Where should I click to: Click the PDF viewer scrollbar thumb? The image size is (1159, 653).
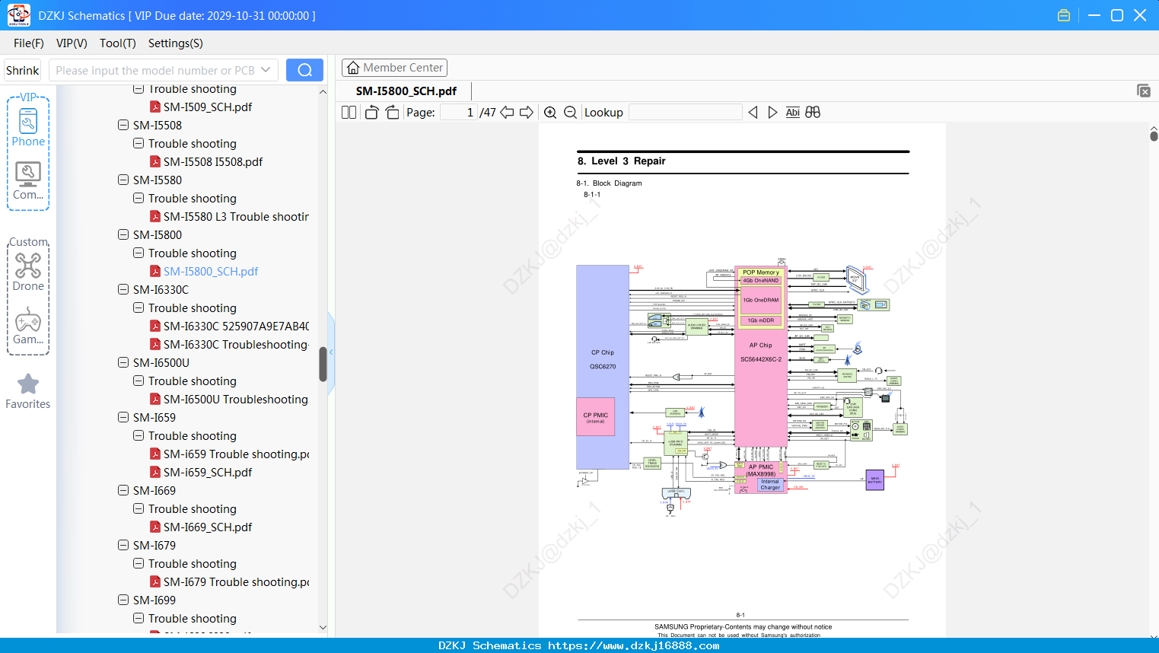(1154, 136)
